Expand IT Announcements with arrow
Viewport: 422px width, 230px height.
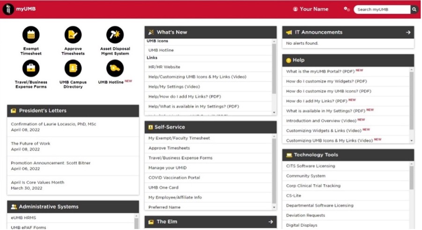408,32
